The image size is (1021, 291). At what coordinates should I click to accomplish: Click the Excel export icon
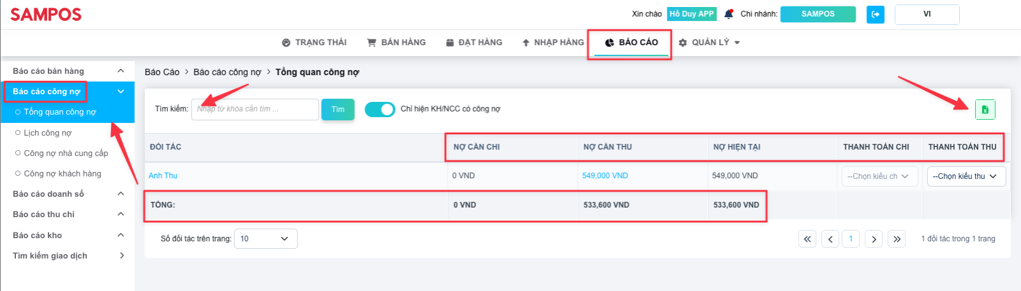point(985,110)
